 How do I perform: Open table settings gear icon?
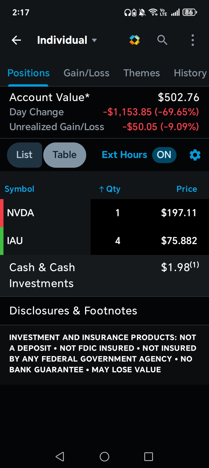click(x=195, y=155)
